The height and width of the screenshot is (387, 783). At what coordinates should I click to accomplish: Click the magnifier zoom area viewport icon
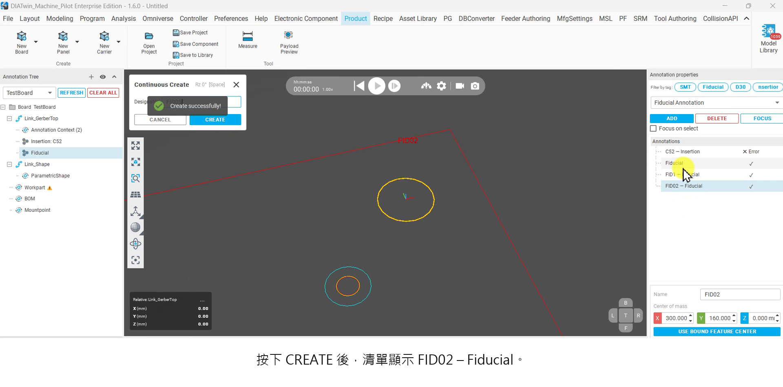tap(135, 178)
